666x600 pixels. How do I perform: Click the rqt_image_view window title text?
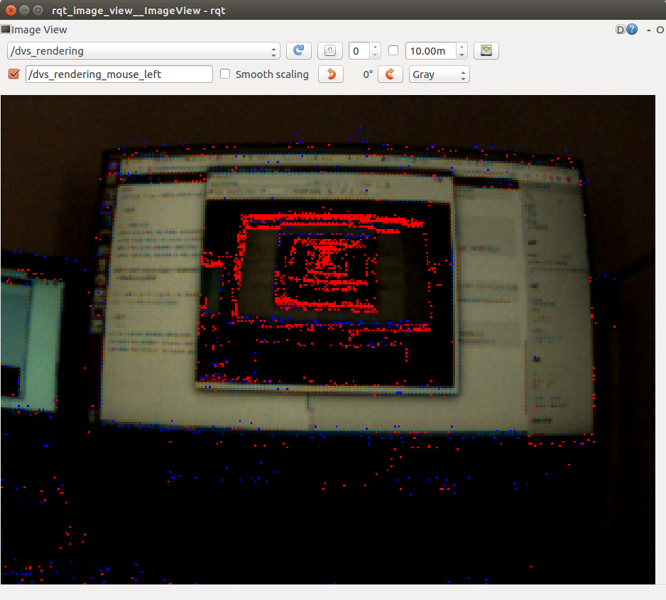pos(138,11)
